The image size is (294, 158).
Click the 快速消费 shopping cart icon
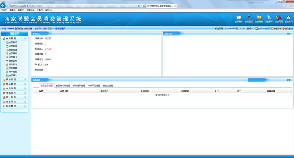pos(259,18)
